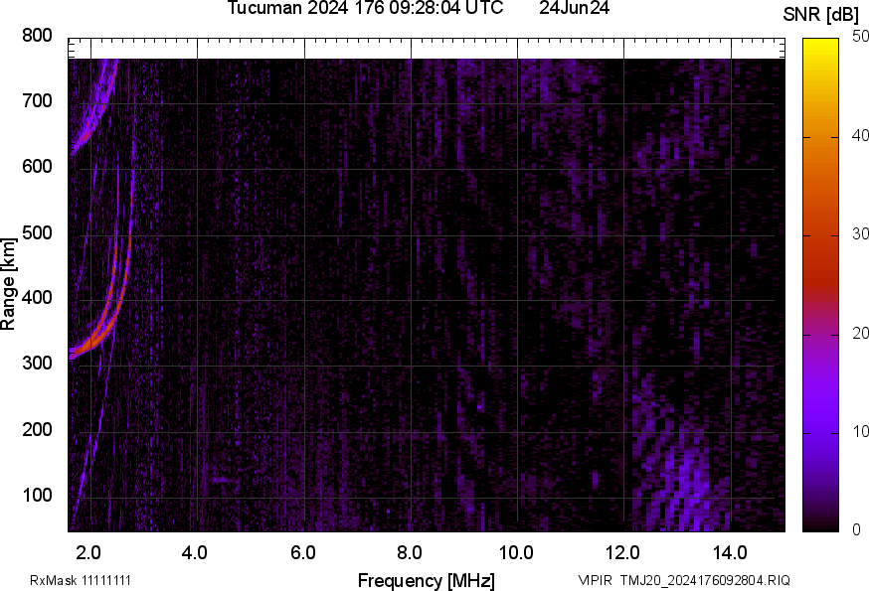Click the plot title 'Tucuman 2024 176 09:28:04 UTC'
The image size is (869, 591).
pyautogui.click(x=365, y=7)
